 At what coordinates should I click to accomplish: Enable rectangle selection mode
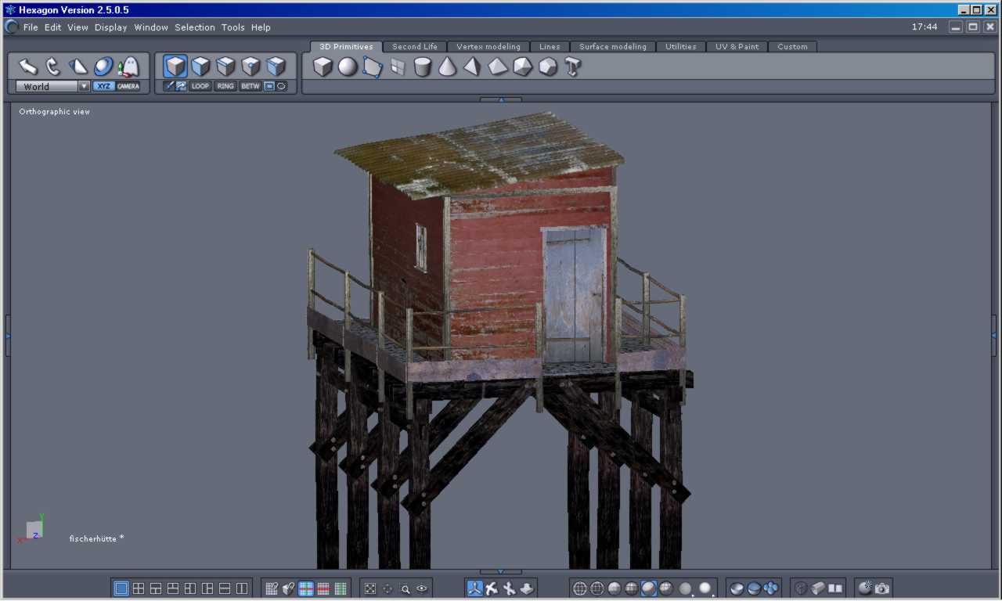point(269,86)
